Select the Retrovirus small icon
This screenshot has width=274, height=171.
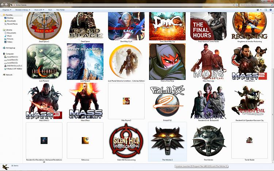(85, 140)
